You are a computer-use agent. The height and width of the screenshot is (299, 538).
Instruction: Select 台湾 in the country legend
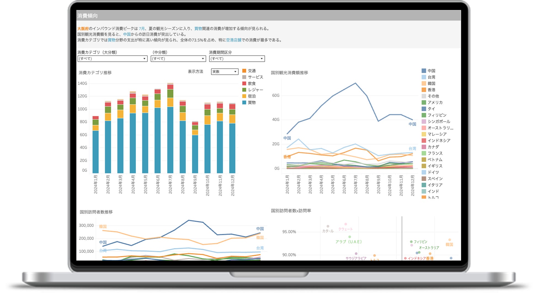pyautogui.click(x=431, y=77)
